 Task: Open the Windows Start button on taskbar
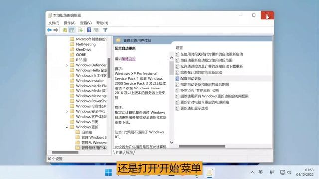[108, 173]
